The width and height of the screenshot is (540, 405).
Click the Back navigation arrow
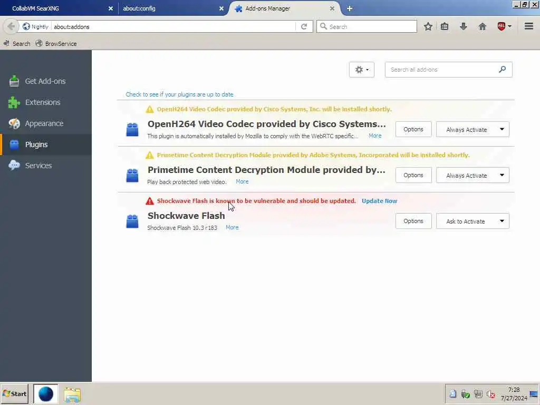point(11,26)
